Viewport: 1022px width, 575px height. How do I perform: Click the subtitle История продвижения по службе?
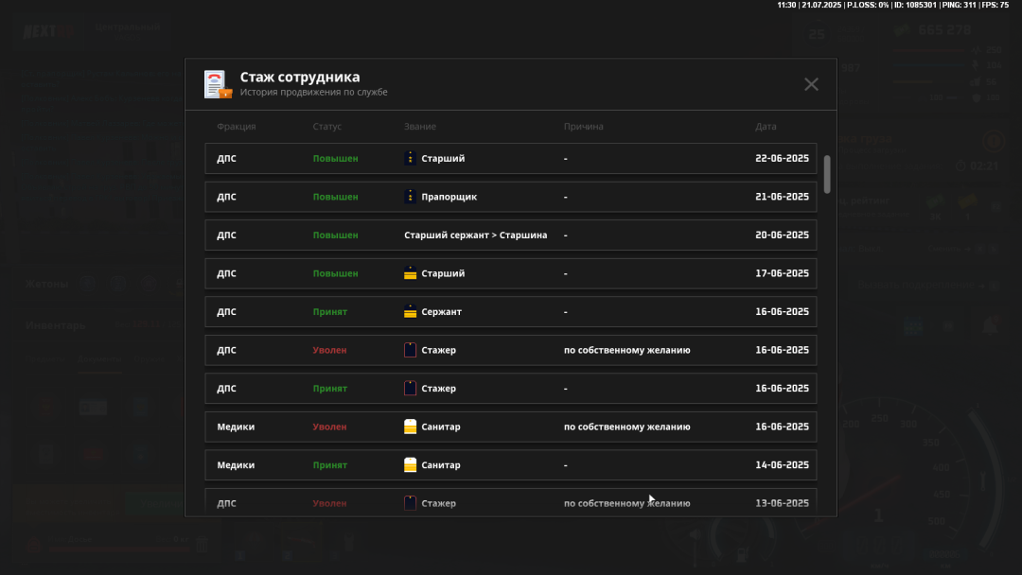click(313, 93)
